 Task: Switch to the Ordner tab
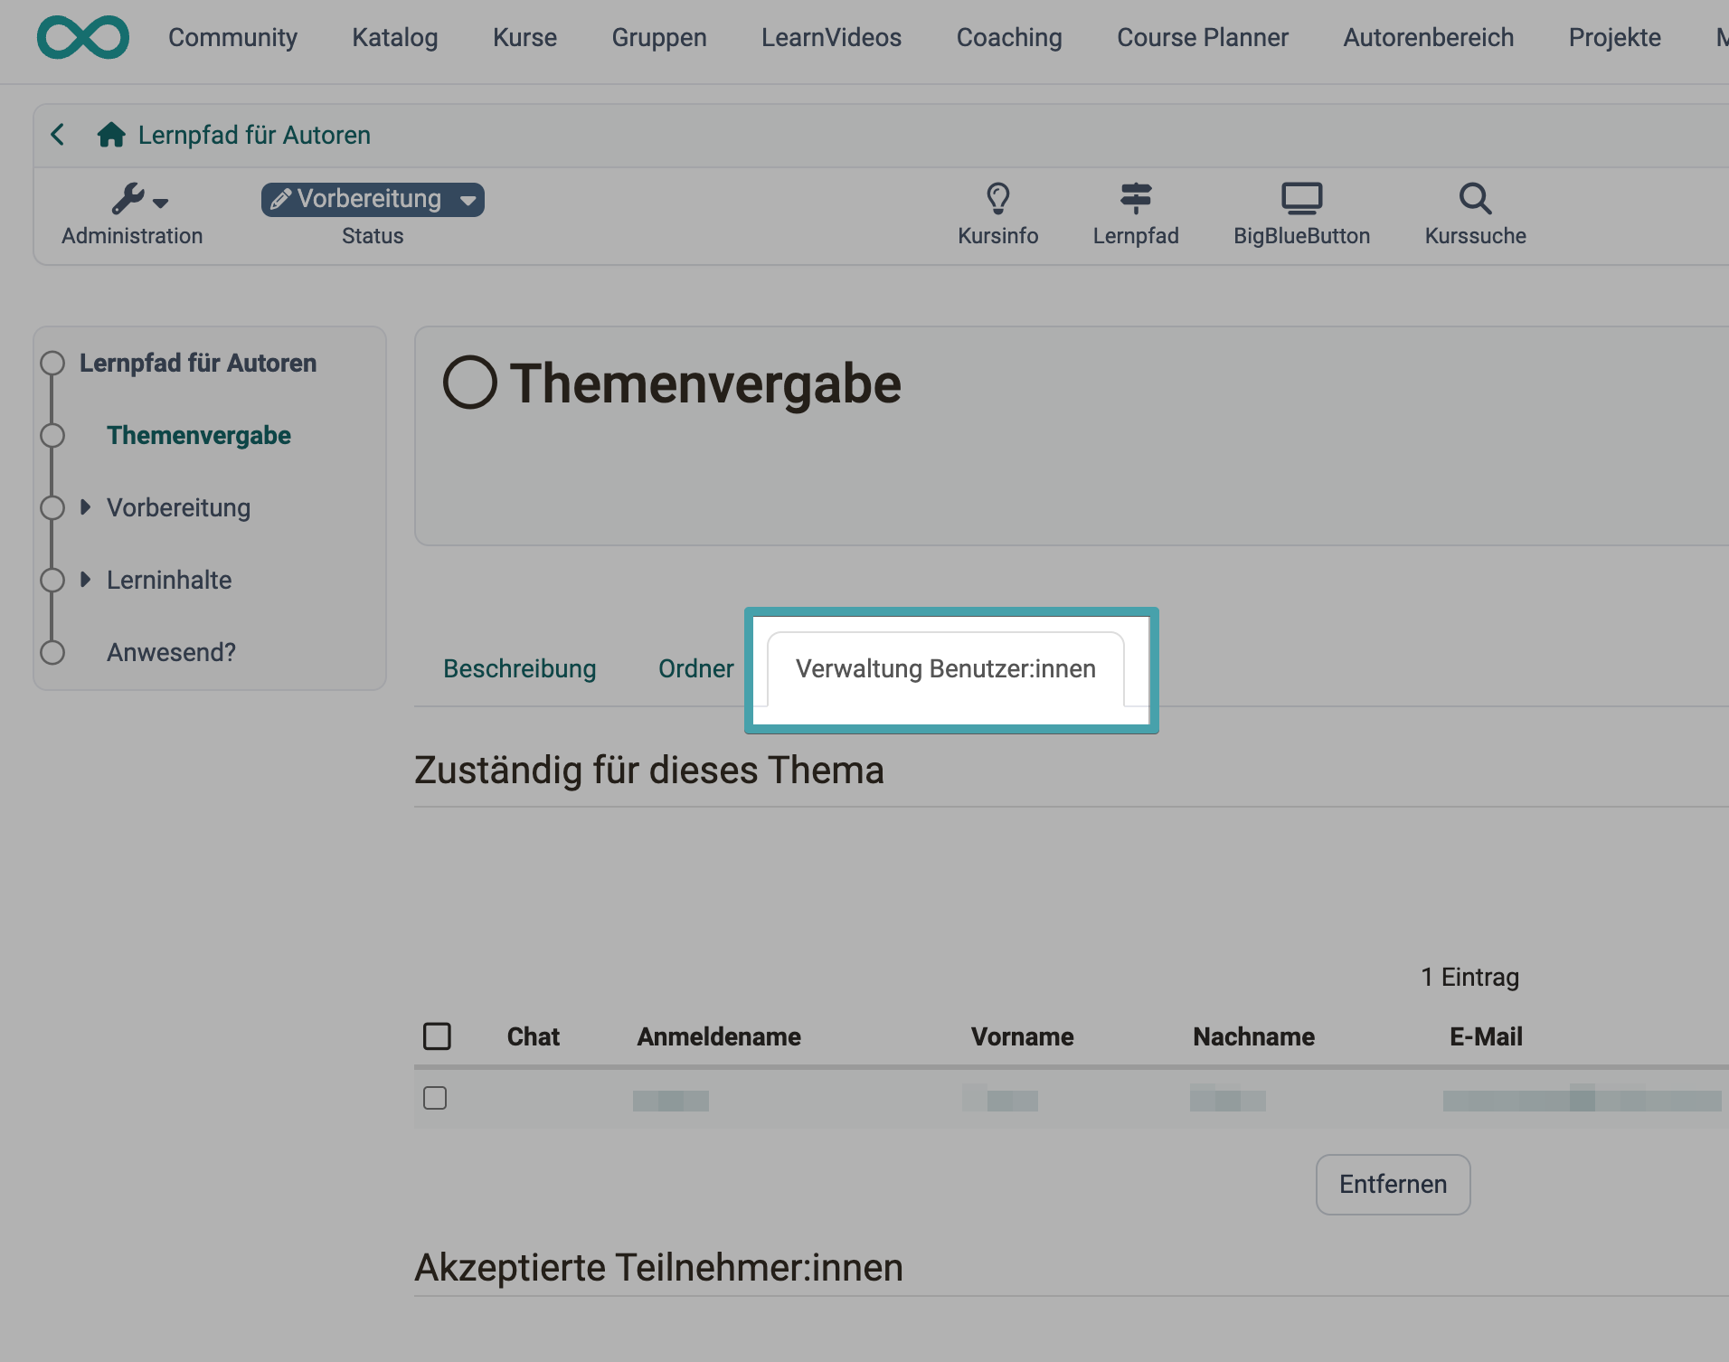(695, 668)
